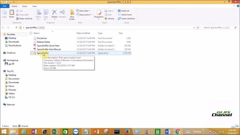Click the Copy ribbon icon

tap(4, 14)
